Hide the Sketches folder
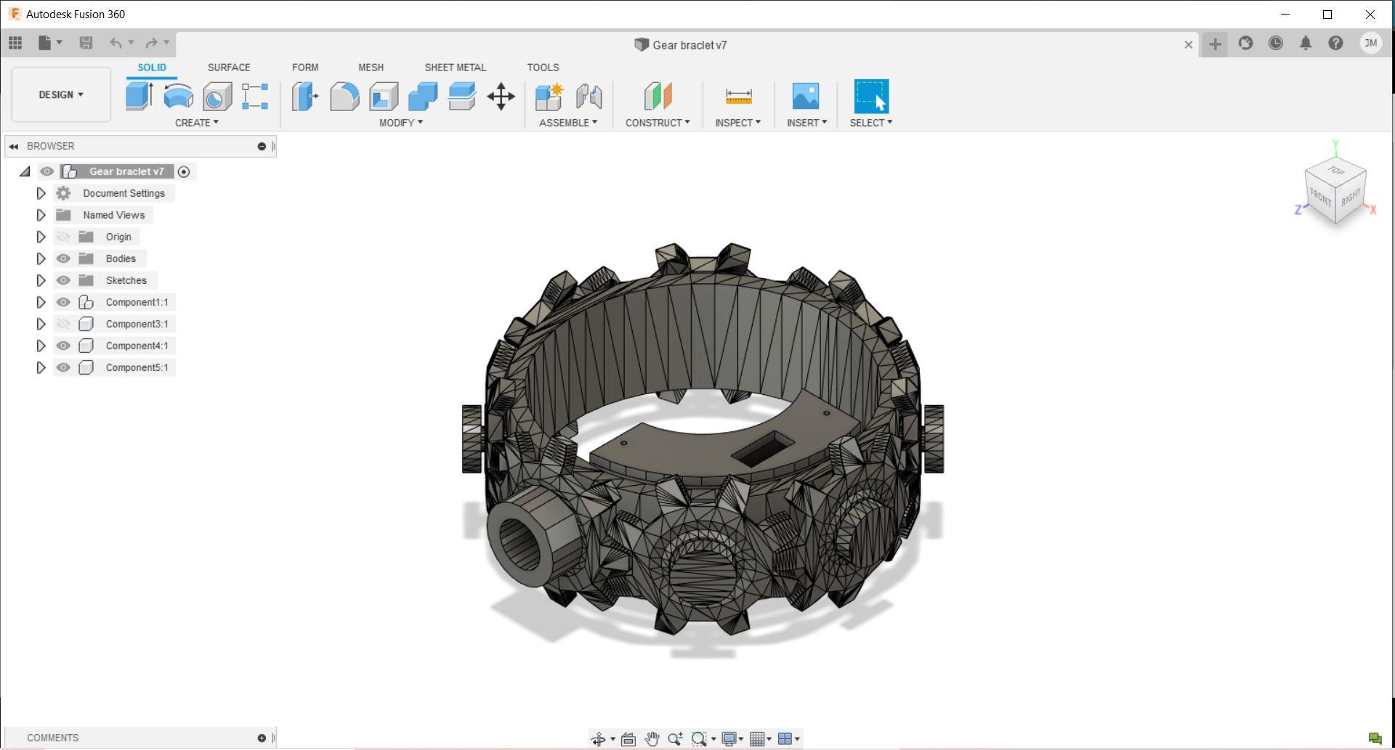This screenshot has width=1395, height=750. click(x=63, y=280)
